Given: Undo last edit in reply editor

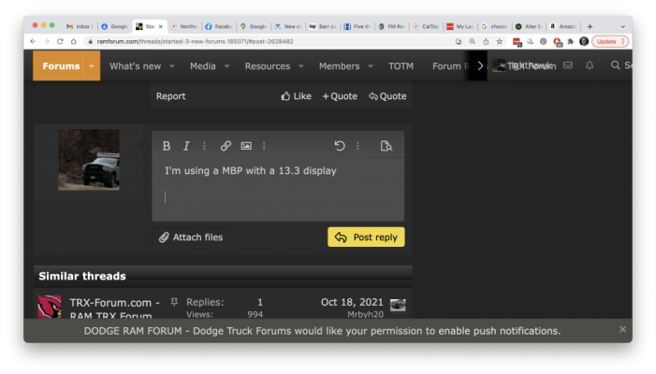Looking at the screenshot, I should [340, 146].
